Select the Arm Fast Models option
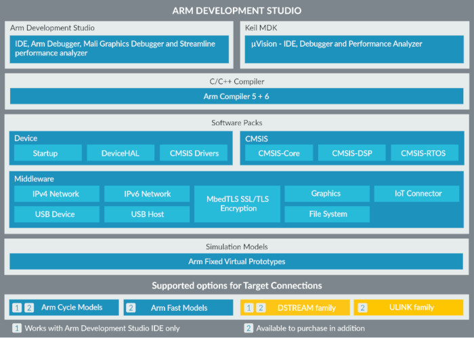The height and width of the screenshot is (338, 474). (x=178, y=308)
